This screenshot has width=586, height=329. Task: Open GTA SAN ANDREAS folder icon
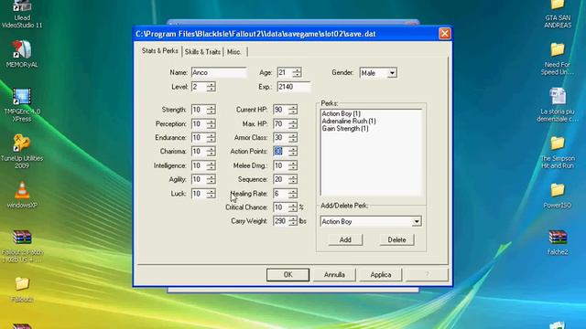point(558,15)
